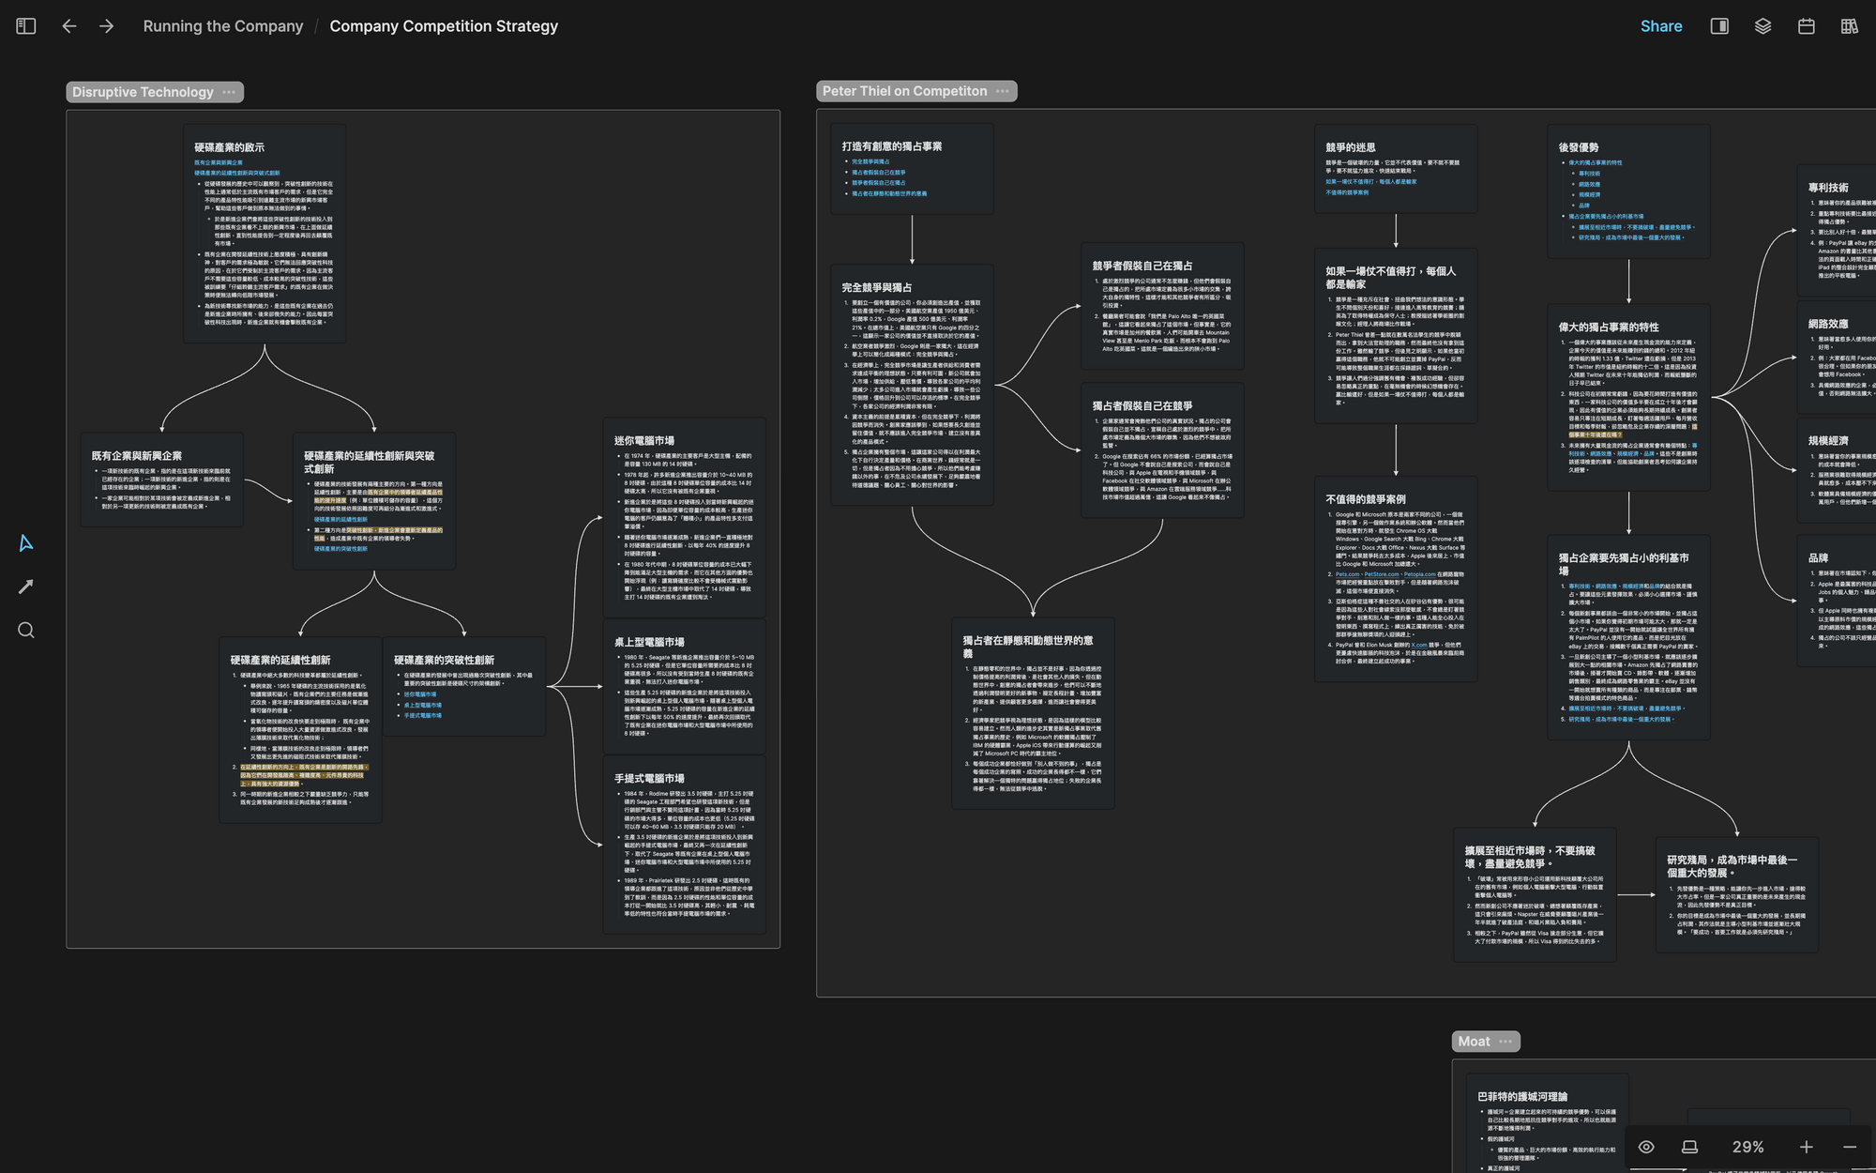The image size is (1876, 1173).
Task: Toggle the left sidebar panel
Action: coord(26,26)
